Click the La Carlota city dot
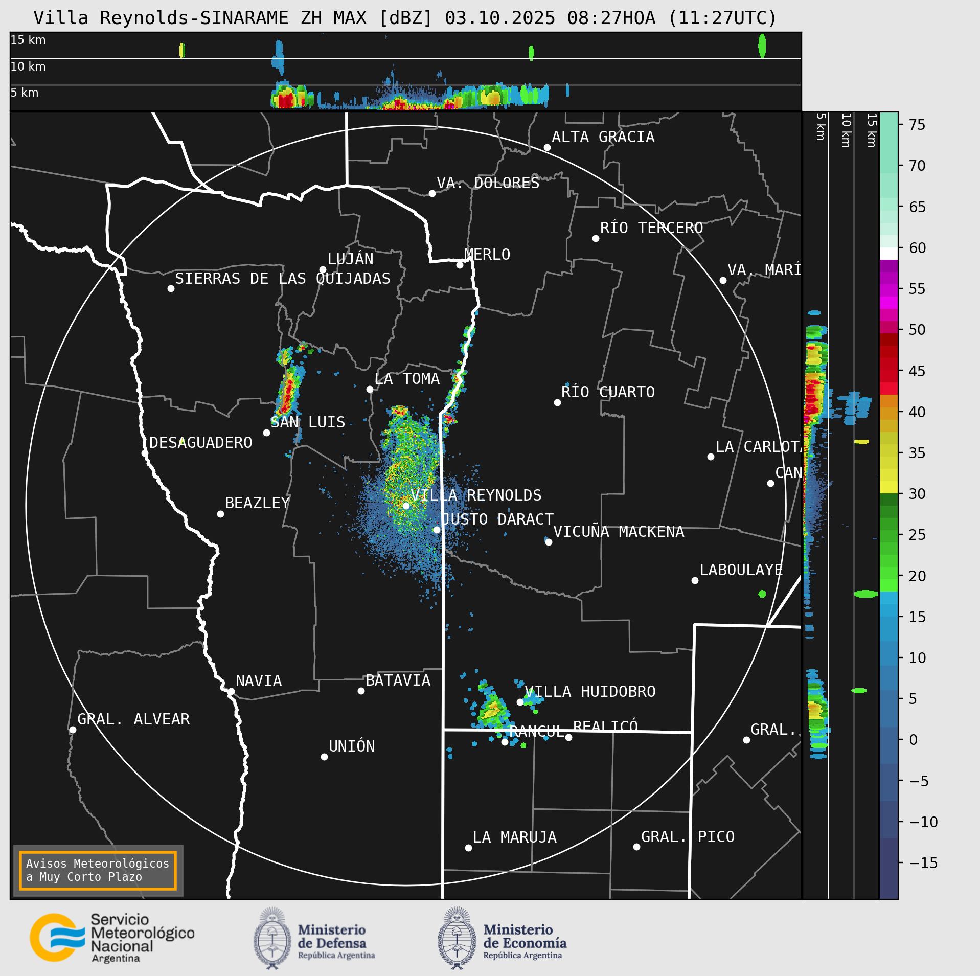 tap(711, 457)
